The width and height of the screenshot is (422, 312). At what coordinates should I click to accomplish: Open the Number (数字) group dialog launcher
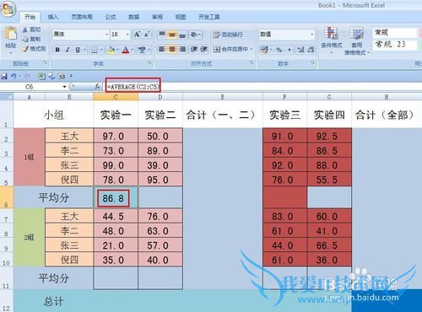coord(313,63)
